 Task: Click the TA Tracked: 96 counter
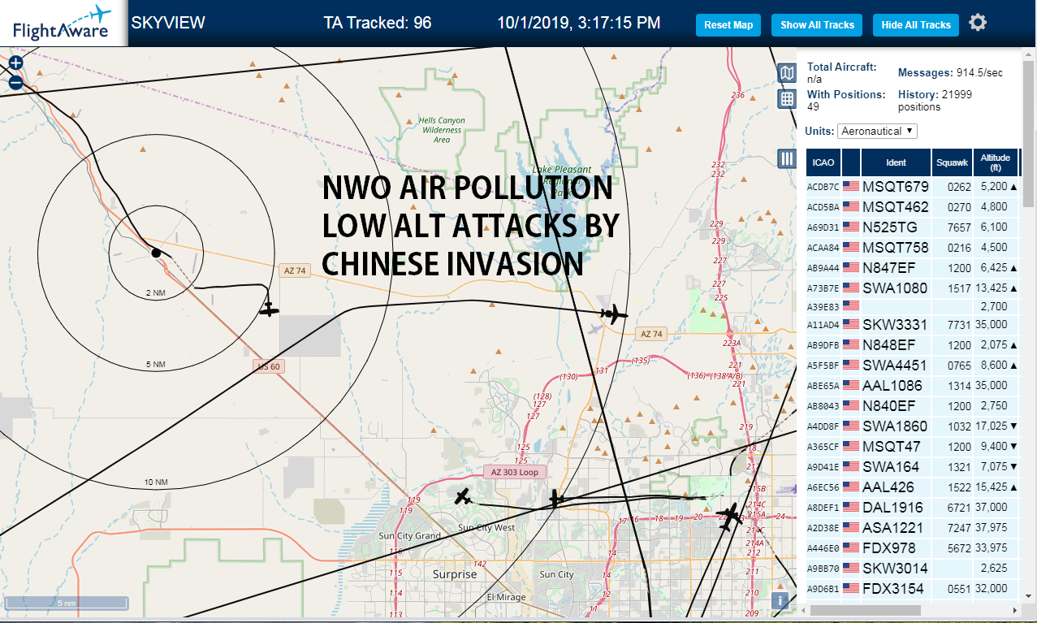[377, 23]
